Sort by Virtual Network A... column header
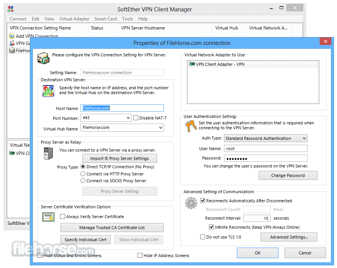The image size is (337, 268). pyautogui.click(x=269, y=28)
